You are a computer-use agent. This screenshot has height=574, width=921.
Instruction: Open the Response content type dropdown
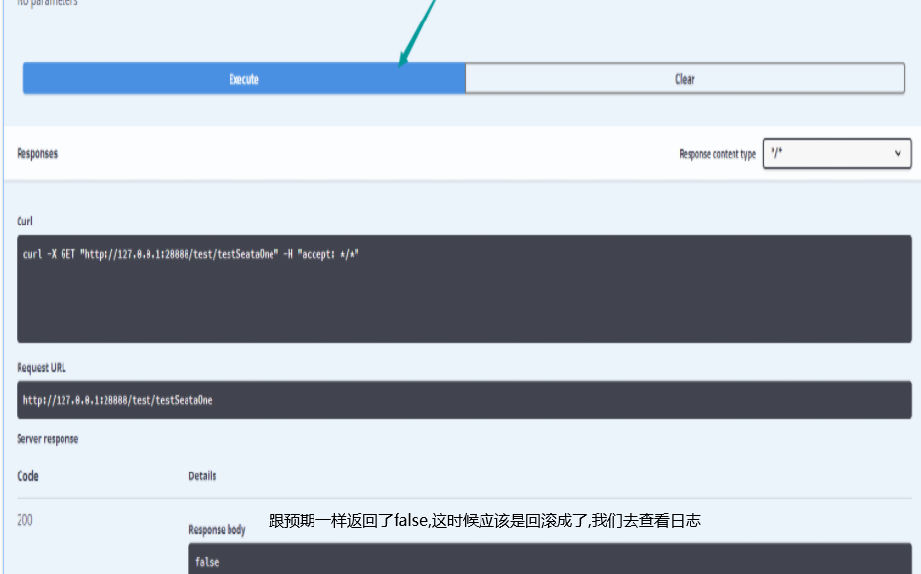click(836, 153)
